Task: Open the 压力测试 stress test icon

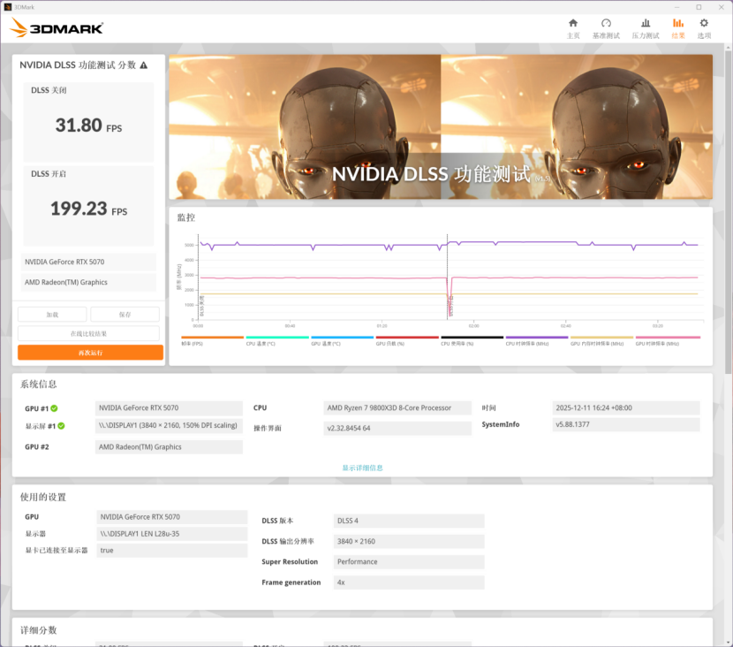Action: pos(646,24)
